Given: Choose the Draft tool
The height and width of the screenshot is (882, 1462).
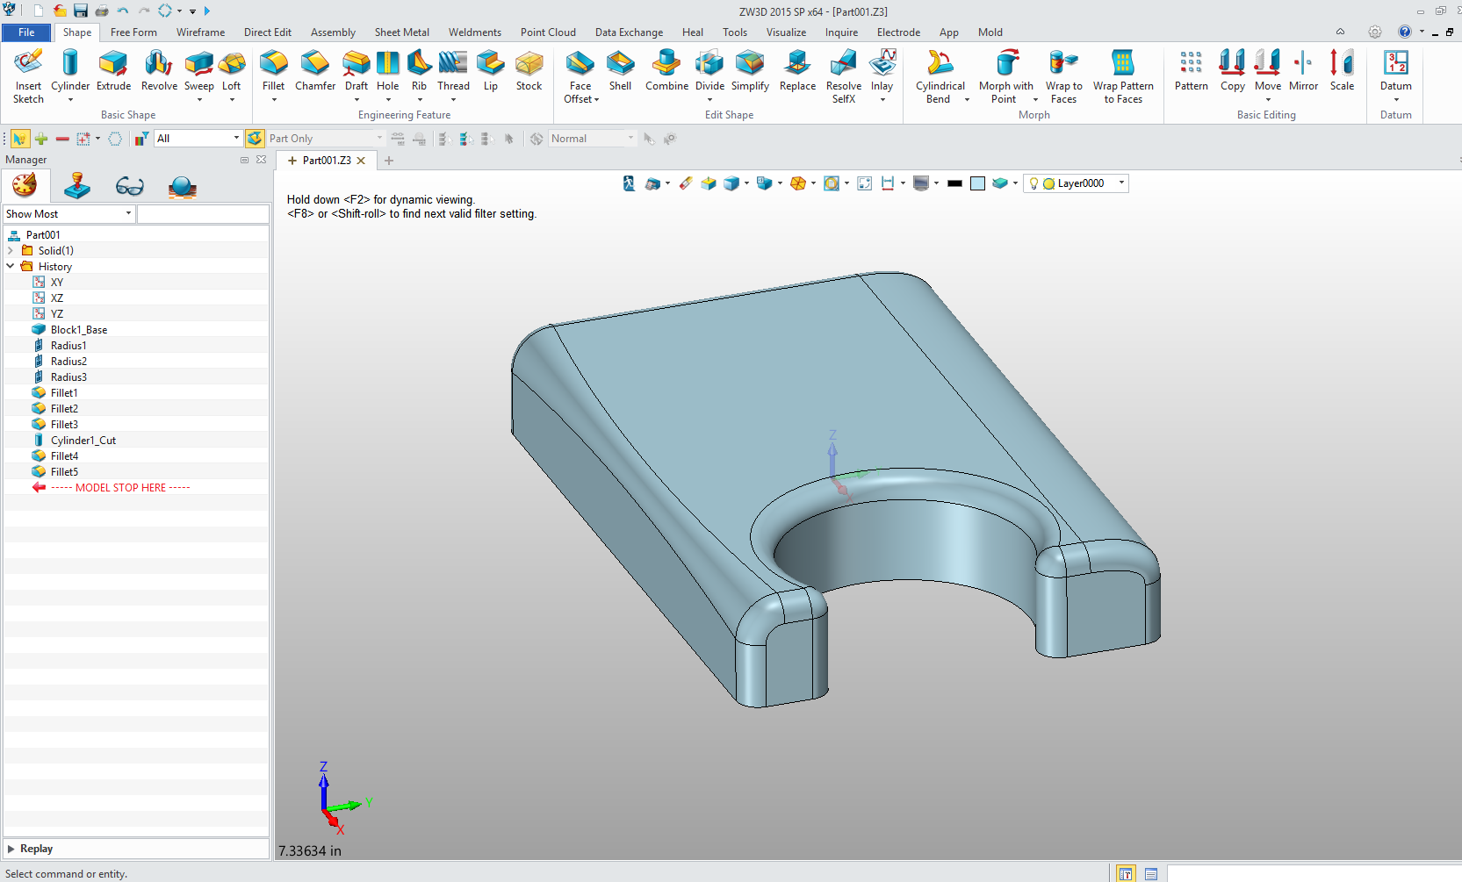Looking at the screenshot, I should pyautogui.click(x=356, y=70).
